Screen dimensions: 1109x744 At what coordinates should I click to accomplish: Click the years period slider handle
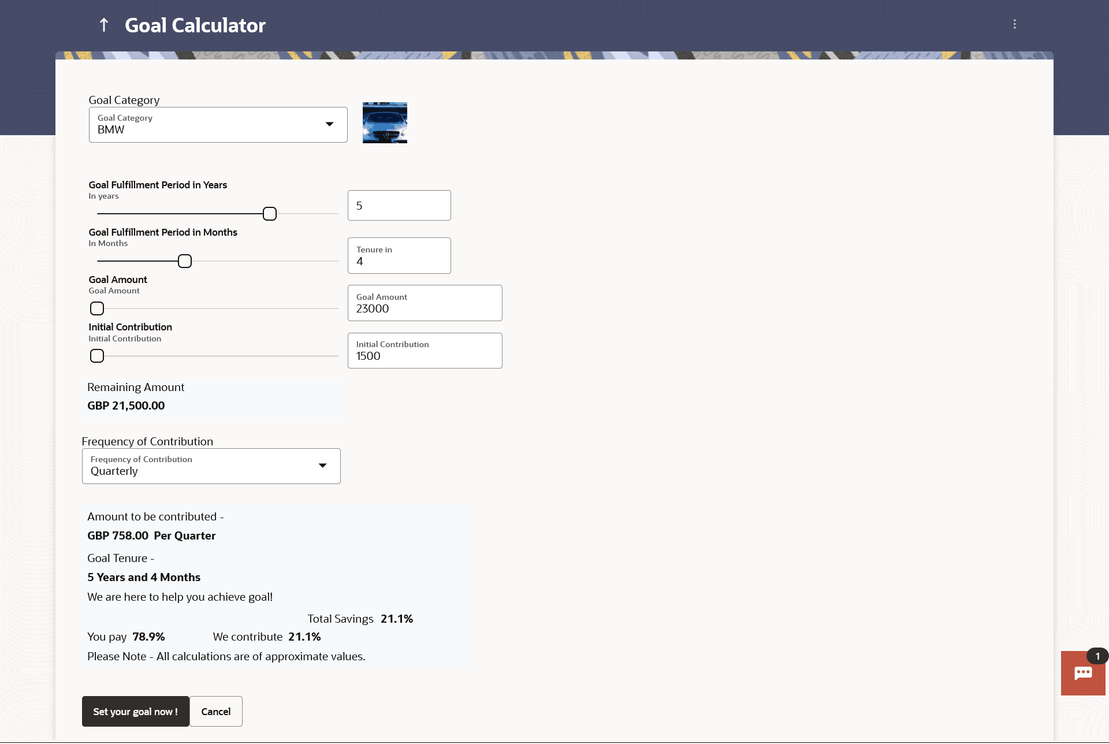[270, 214]
